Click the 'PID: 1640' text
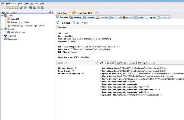 [x=63, y=33]
